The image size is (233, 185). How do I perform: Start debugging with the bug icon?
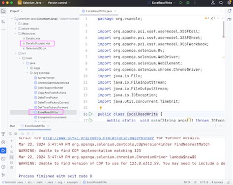pyautogui.click(x=188, y=3)
